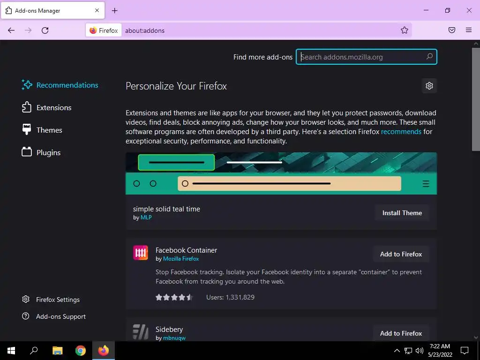Click the Firefox Settings gear icon

[26, 299]
